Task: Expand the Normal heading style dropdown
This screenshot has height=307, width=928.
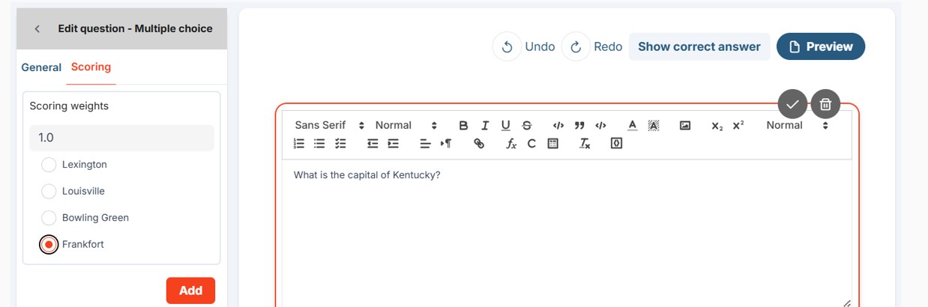Action: (406, 125)
